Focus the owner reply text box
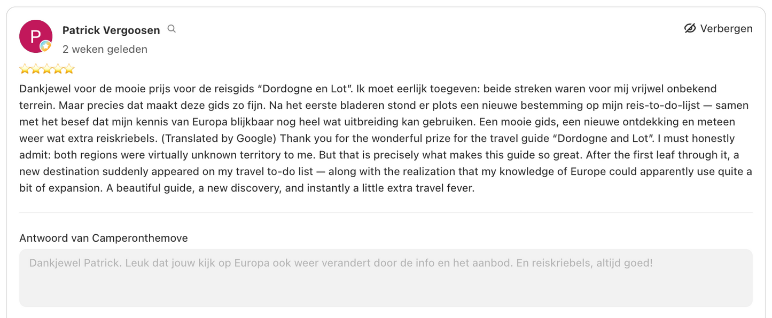This screenshot has height=318, width=772. click(x=386, y=278)
